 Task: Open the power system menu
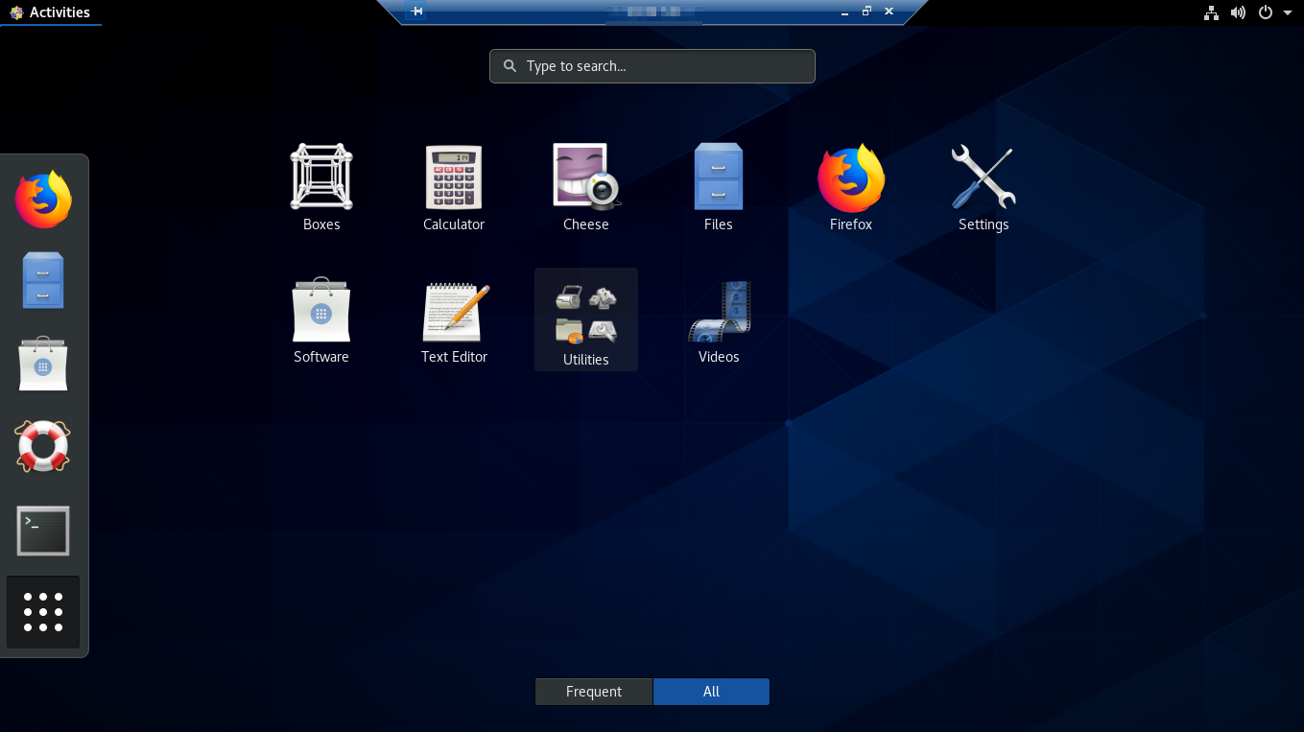(1272, 12)
